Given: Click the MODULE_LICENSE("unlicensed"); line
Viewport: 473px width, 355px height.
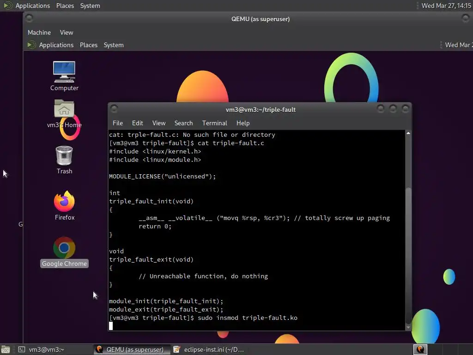Looking at the screenshot, I should click(x=162, y=176).
